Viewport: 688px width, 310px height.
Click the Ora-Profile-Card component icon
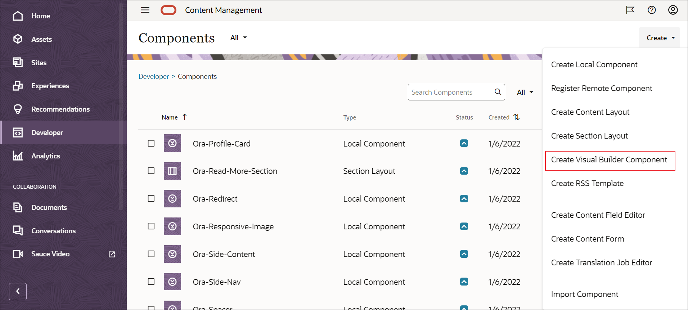pos(172,143)
